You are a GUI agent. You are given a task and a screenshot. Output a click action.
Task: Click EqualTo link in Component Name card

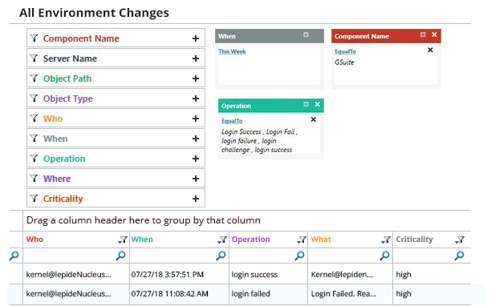346,51
